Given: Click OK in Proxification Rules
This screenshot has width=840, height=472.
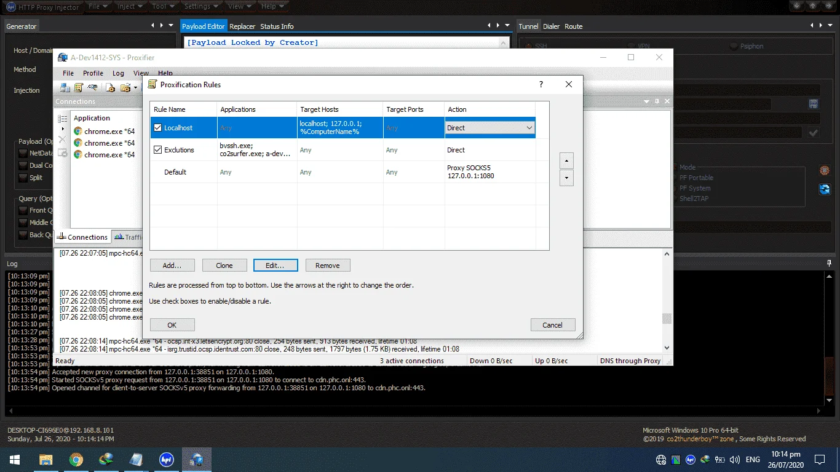Looking at the screenshot, I should coord(172,325).
